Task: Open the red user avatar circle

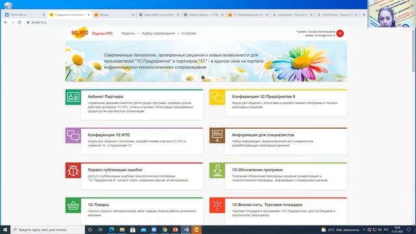Action: (340, 33)
